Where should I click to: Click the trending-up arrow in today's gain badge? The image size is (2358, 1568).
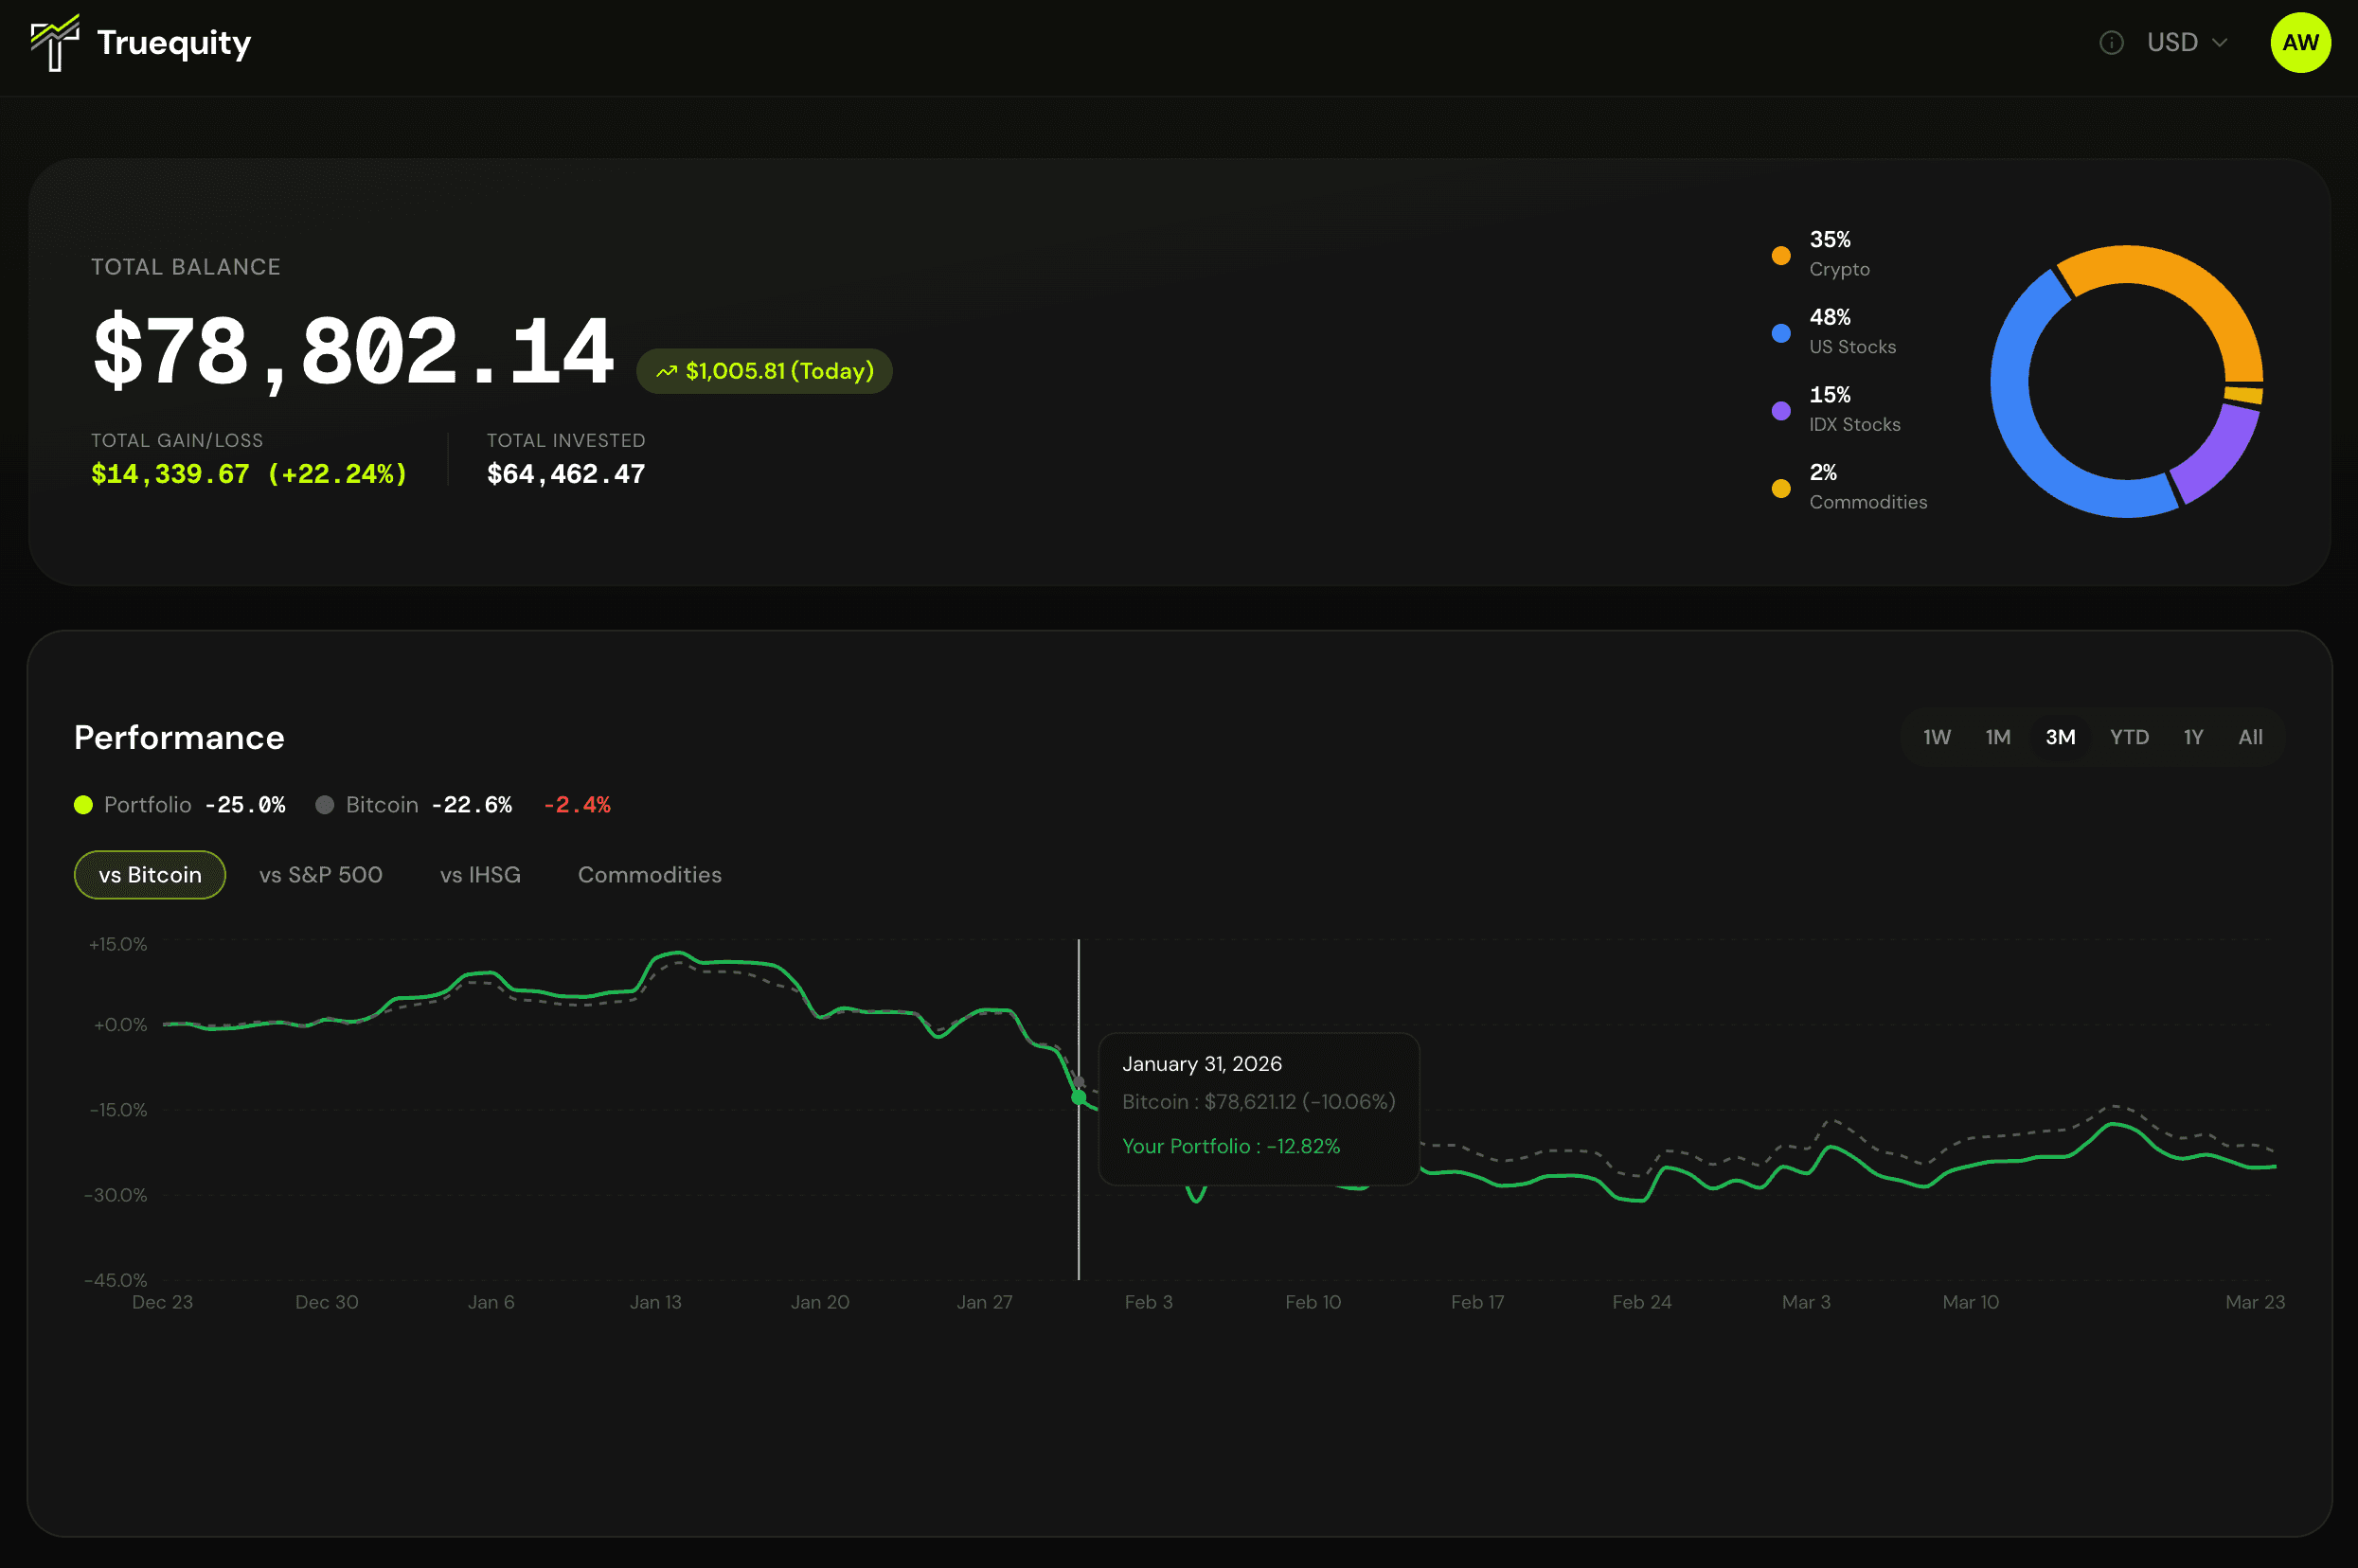[666, 372]
